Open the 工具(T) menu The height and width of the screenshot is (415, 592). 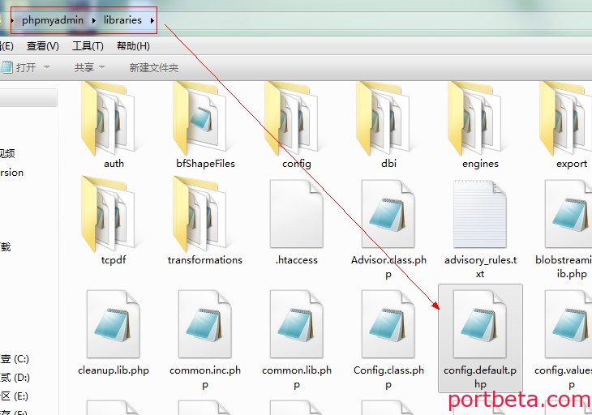click(x=88, y=46)
